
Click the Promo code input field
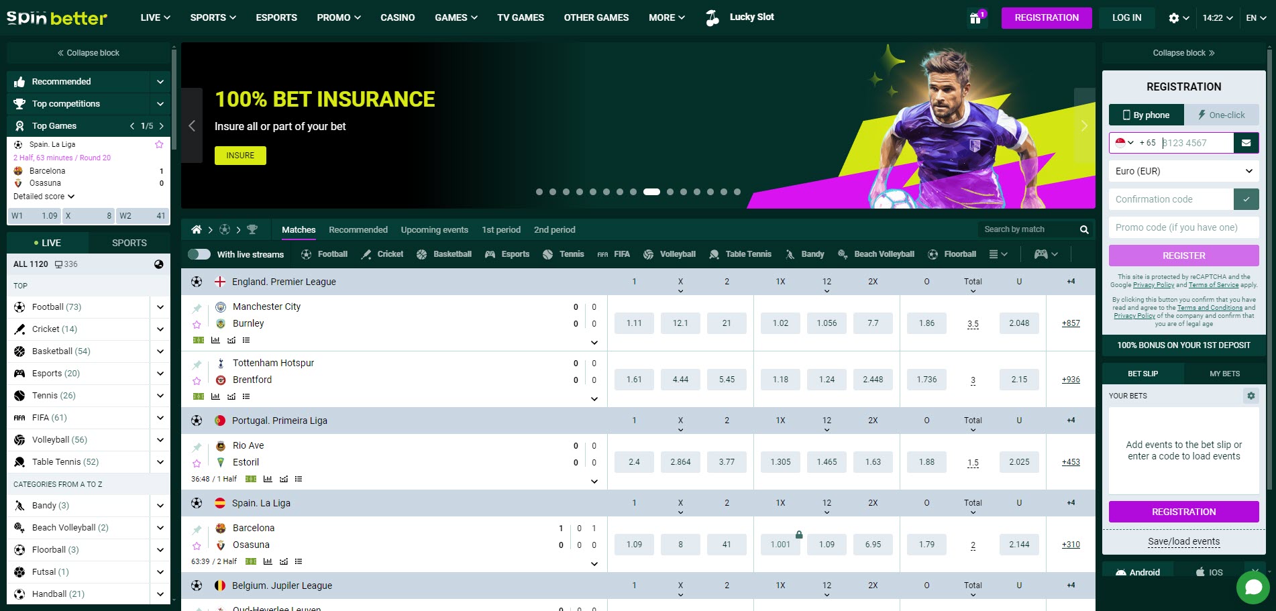coord(1184,227)
